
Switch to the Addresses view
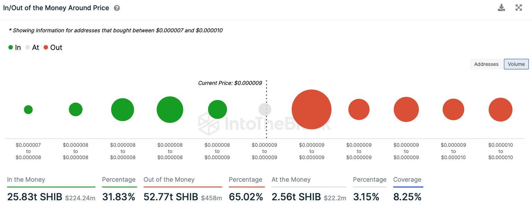(486, 64)
